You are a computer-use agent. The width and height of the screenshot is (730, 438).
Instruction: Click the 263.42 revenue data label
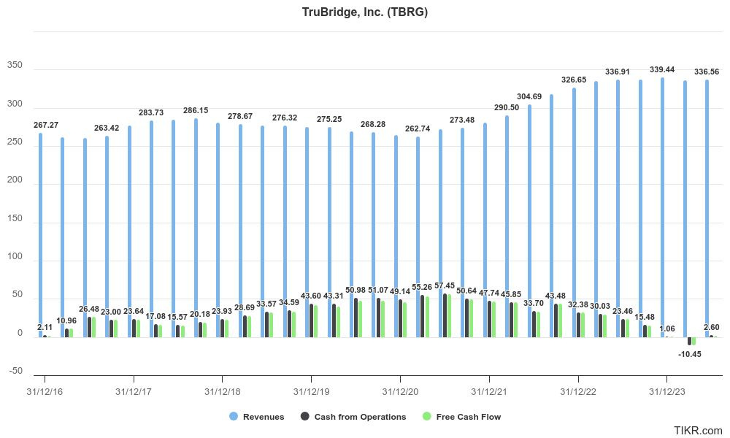[x=107, y=128]
